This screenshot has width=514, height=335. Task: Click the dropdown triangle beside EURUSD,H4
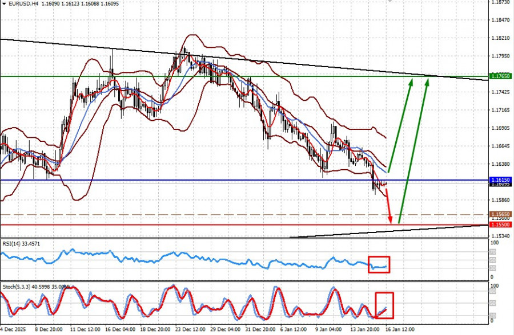tap(3, 3)
